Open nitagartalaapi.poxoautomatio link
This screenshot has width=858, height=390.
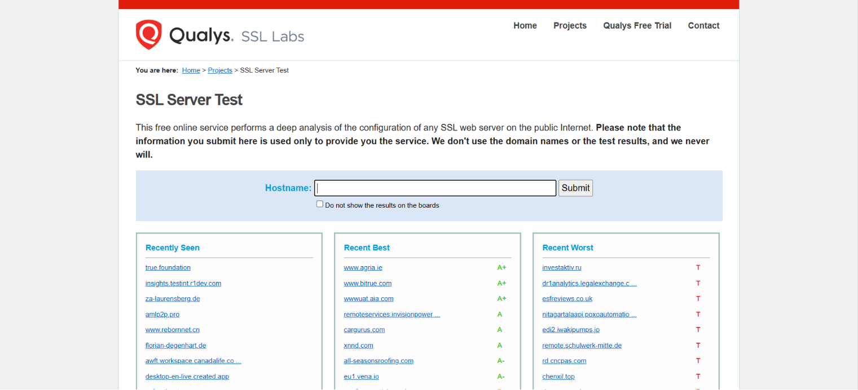coord(589,314)
